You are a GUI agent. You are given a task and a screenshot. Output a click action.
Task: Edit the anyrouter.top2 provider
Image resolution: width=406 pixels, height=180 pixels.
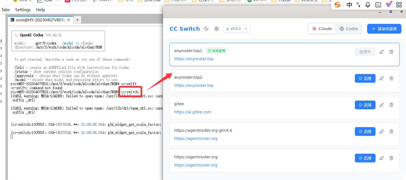(x=382, y=78)
